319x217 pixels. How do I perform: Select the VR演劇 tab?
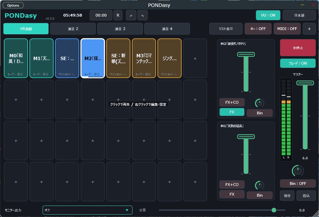click(x=26, y=29)
